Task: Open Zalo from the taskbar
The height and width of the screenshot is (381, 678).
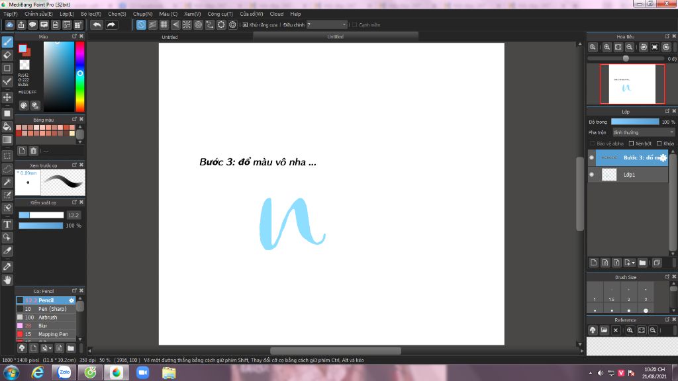Action: (x=64, y=372)
